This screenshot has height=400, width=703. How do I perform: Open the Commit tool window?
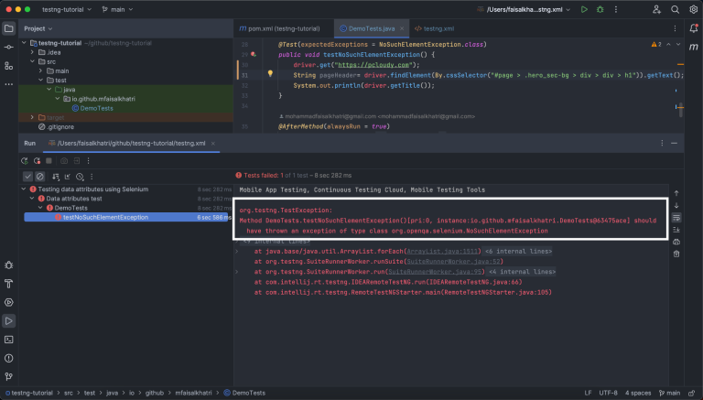coord(9,47)
